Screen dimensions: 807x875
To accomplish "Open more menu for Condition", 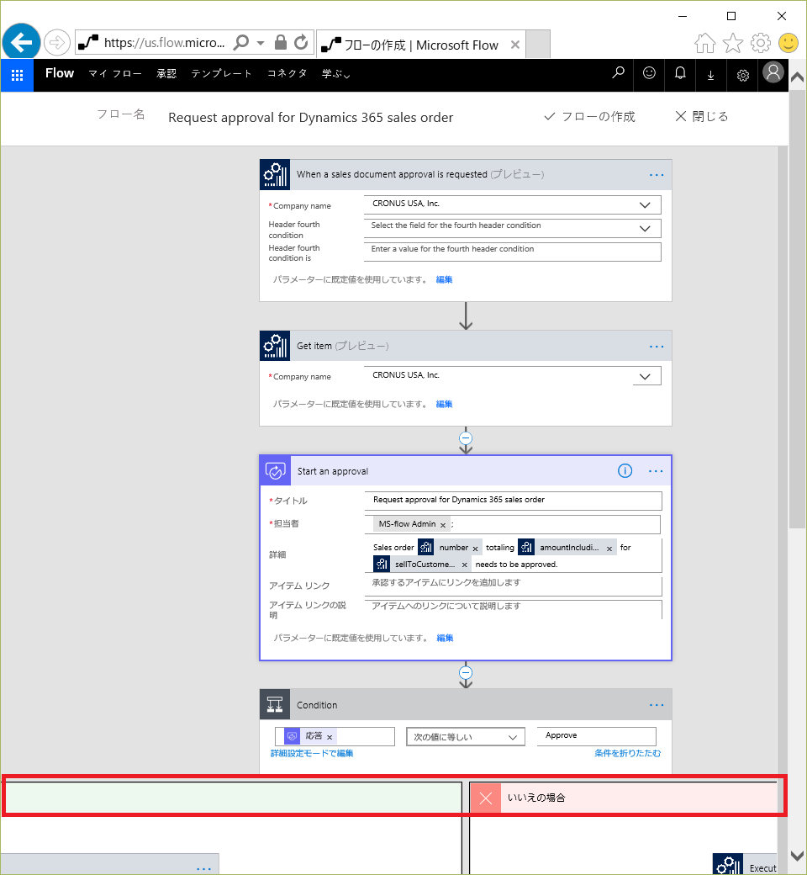I will coord(657,705).
